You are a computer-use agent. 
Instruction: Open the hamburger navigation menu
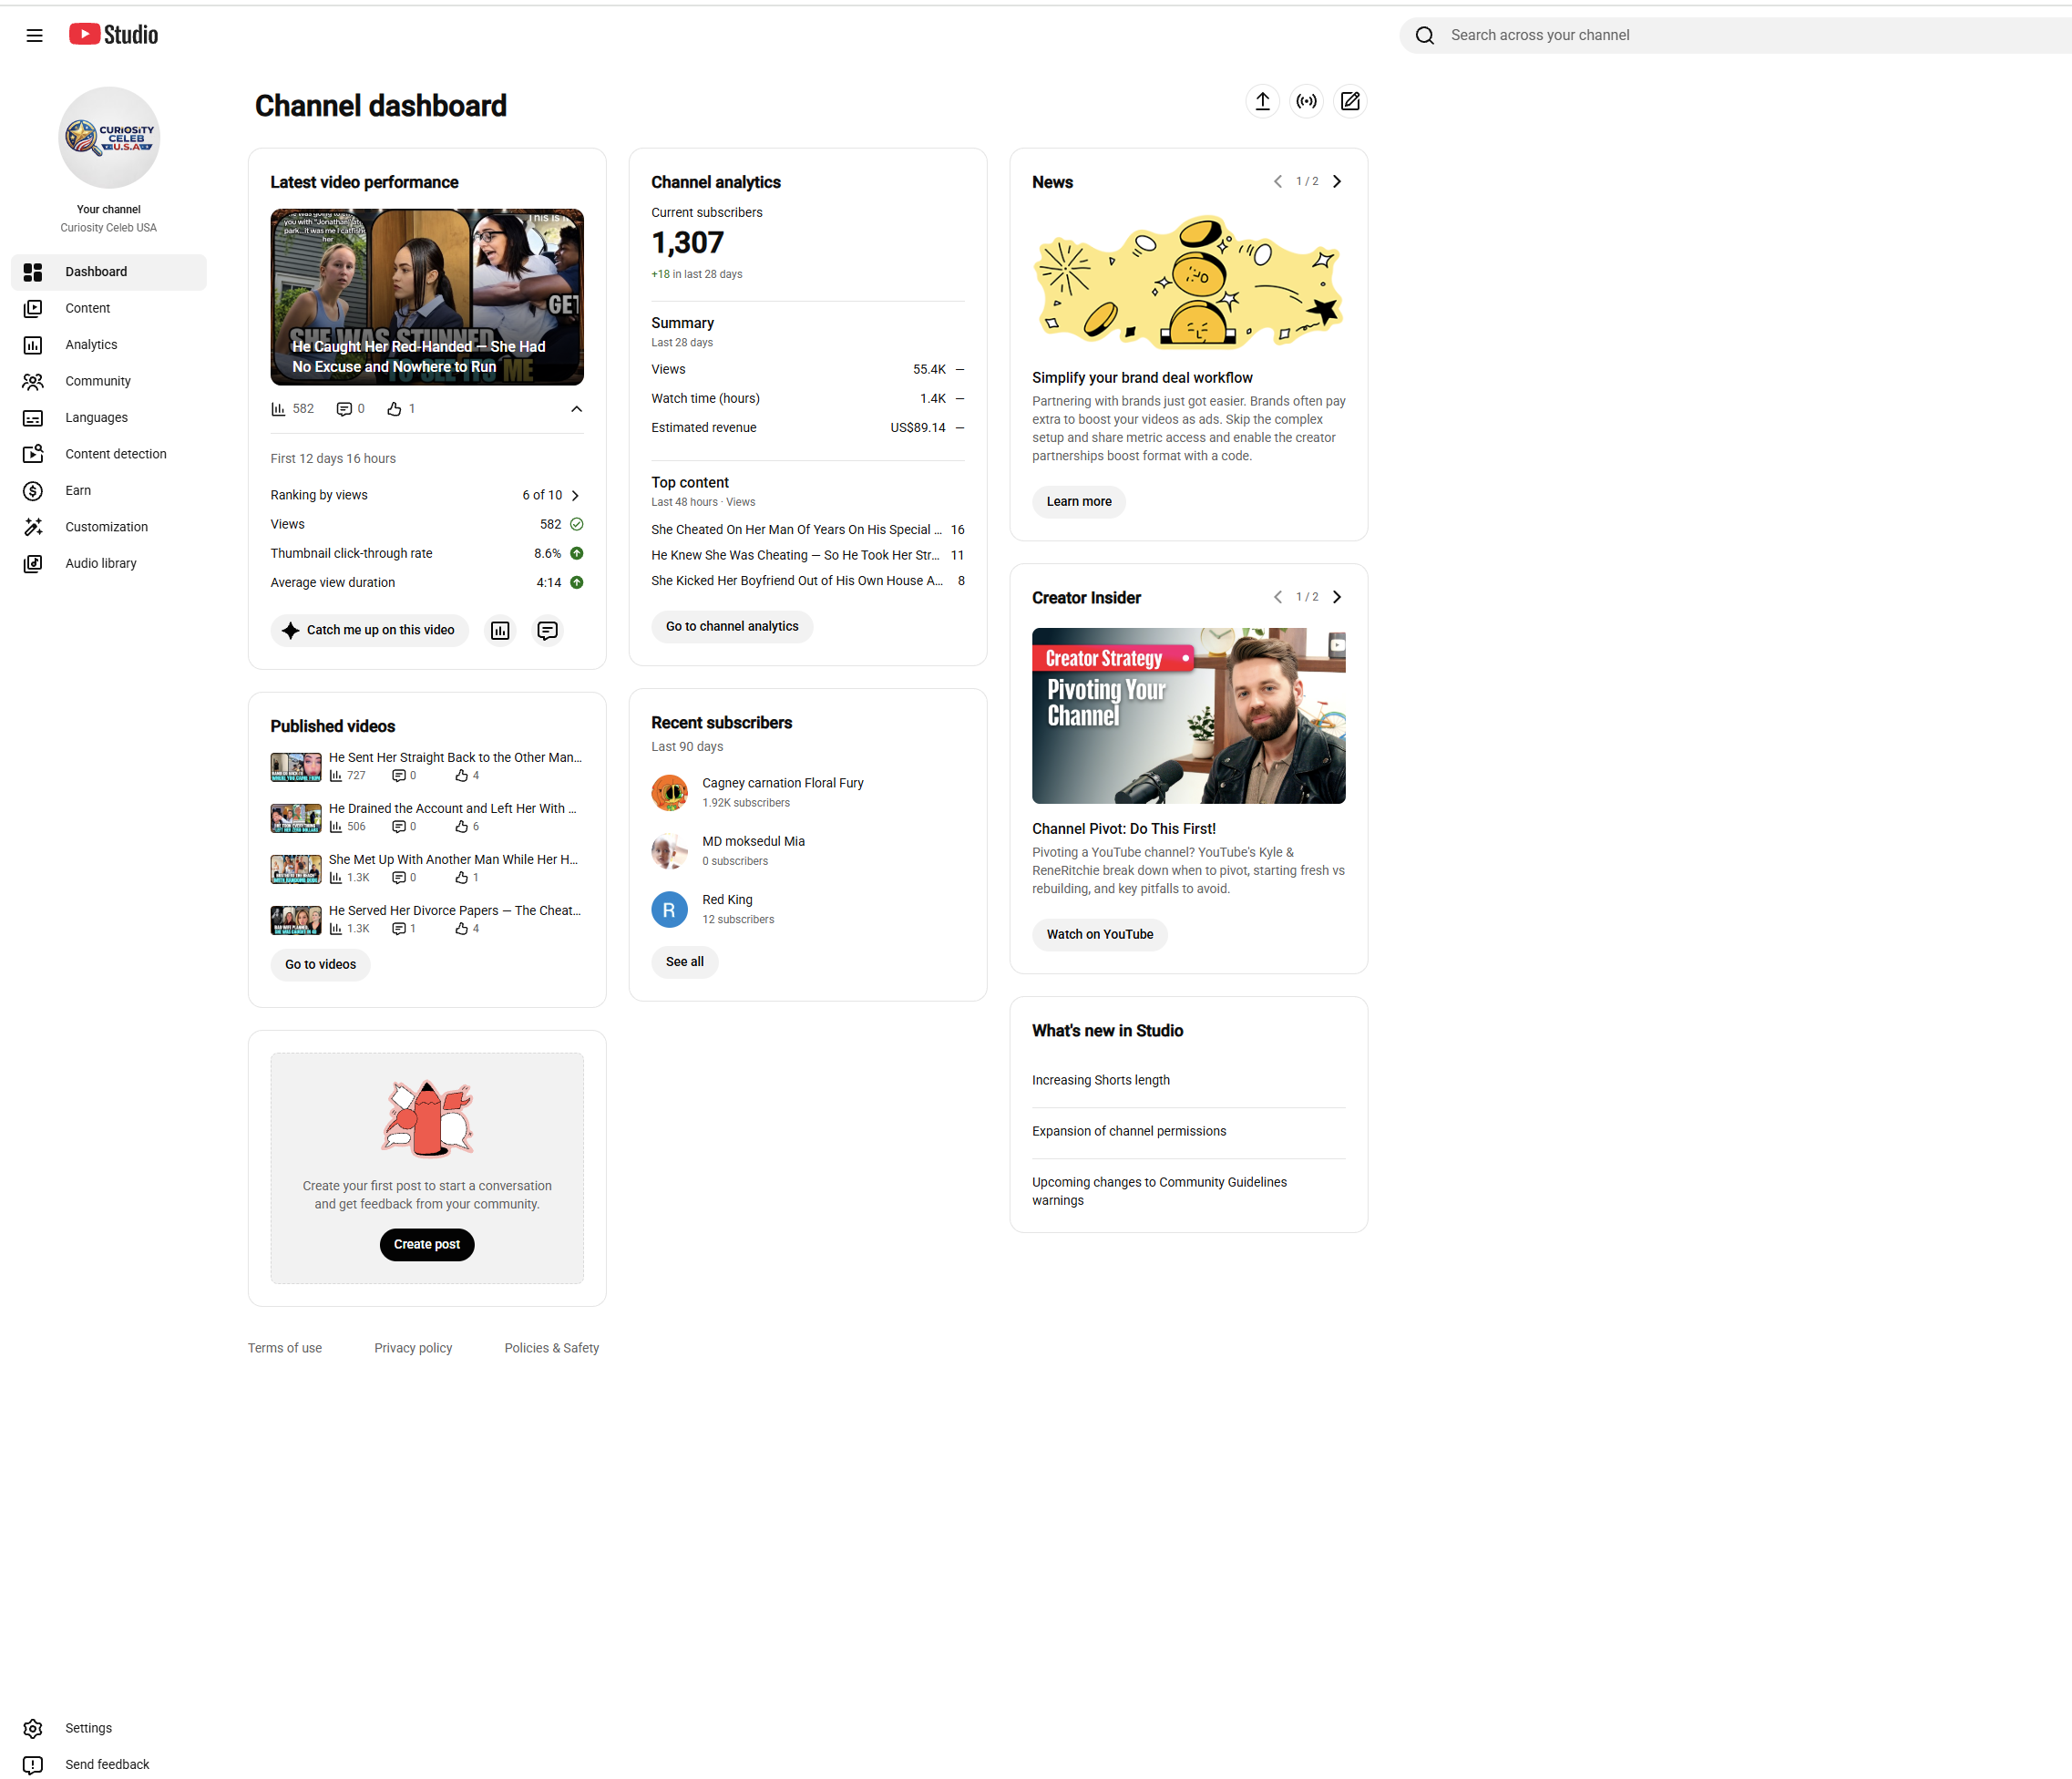coord(34,35)
